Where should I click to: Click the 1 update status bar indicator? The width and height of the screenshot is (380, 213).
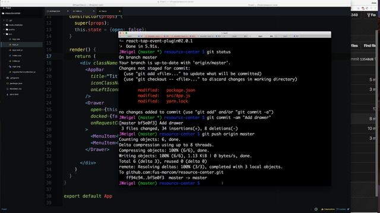(341, 209)
